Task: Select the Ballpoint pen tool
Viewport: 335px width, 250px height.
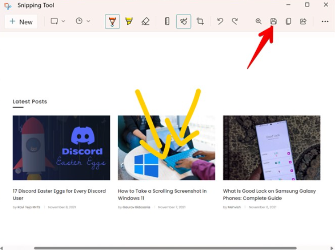Action: click(x=112, y=21)
